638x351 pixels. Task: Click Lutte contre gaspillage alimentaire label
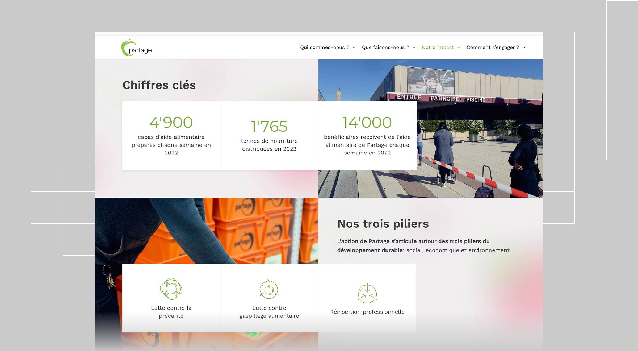point(269,312)
